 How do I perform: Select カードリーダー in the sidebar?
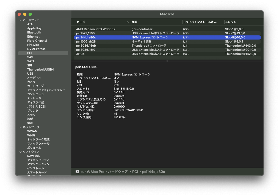point(37,86)
